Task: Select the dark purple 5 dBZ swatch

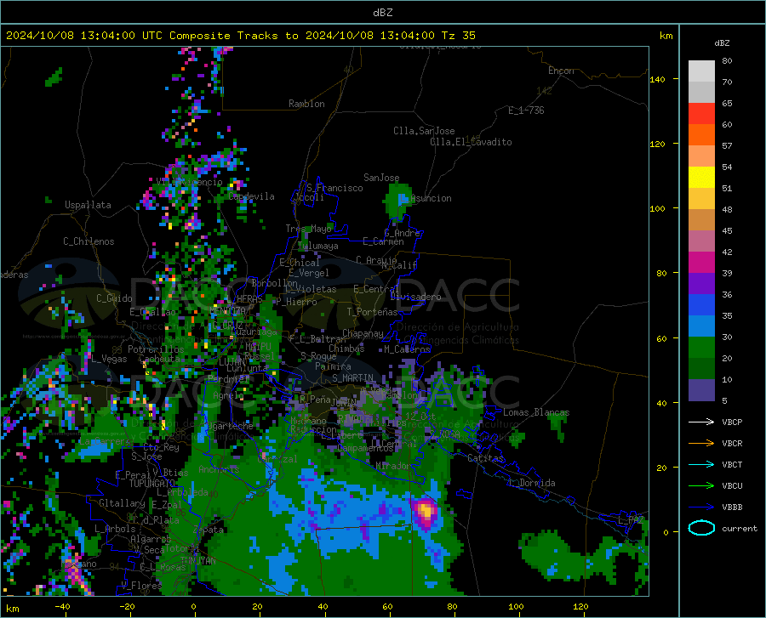Action: pos(701,390)
